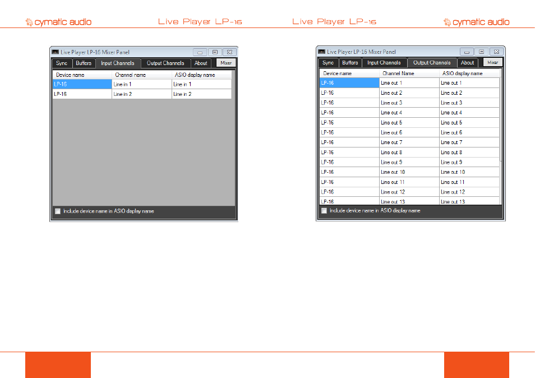This screenshot has height=378, width=535.
Task: Click Line out 10 ASIO display name cell
Action: point(469,172)
